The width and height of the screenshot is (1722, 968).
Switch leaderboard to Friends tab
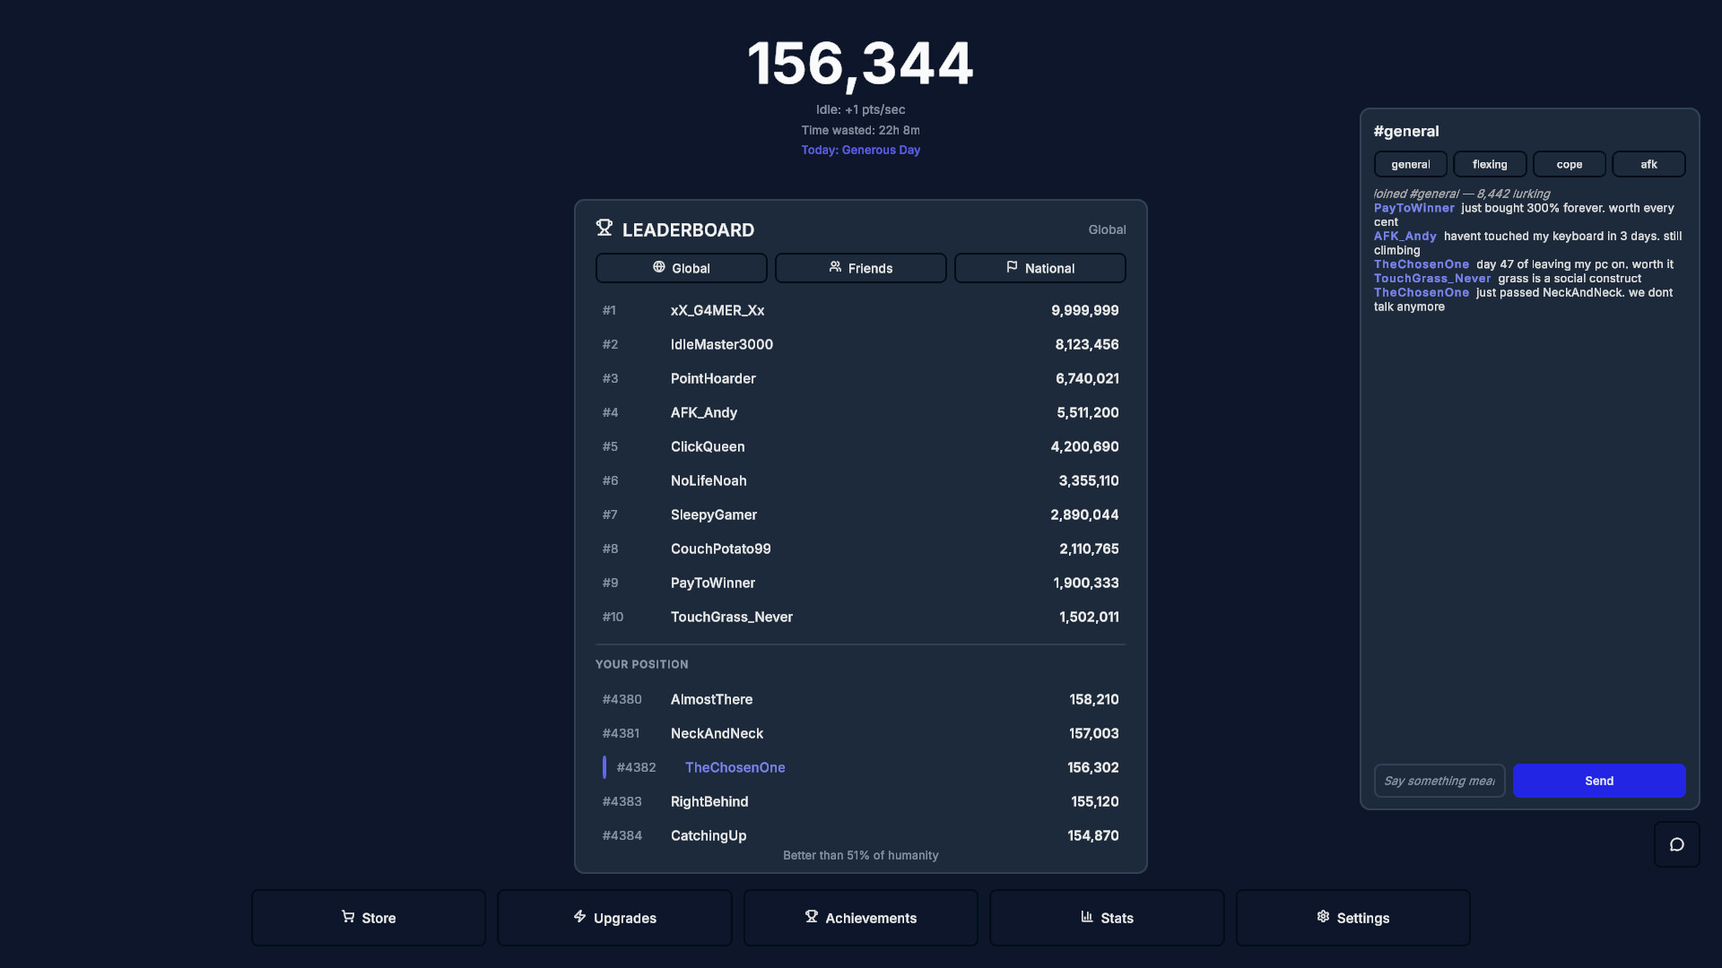pos(861,268)
